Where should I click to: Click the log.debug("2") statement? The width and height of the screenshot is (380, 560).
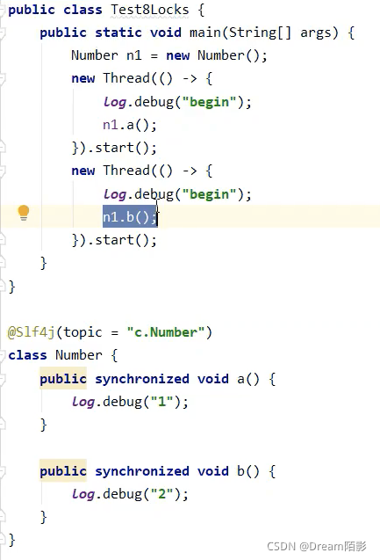click(130, 494)
